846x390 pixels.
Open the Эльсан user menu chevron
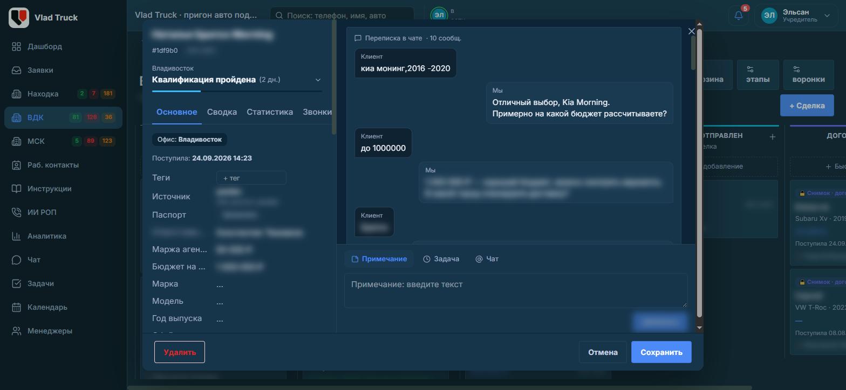tap(827, 15)
